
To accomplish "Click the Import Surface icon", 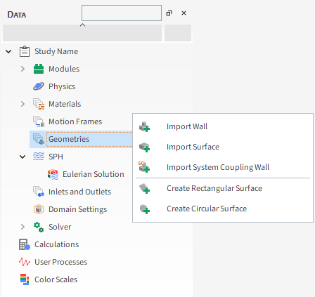I will (144, 147).
